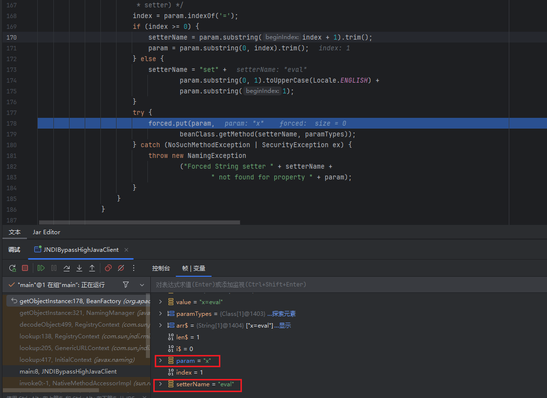Click the paramTypes array type icon
This screenshot has height=398, width=547.
(171, 314)
